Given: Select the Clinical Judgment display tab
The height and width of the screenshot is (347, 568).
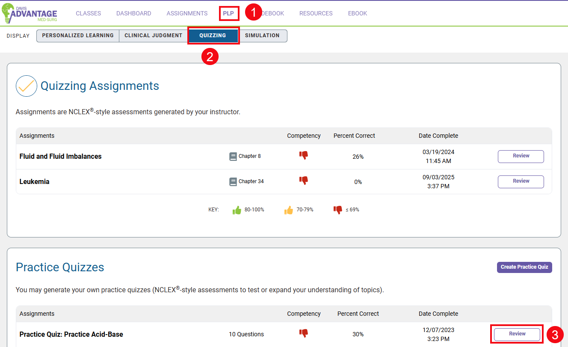Looking at the screenshot, I should pyautogui.click(x=153, y=36).
